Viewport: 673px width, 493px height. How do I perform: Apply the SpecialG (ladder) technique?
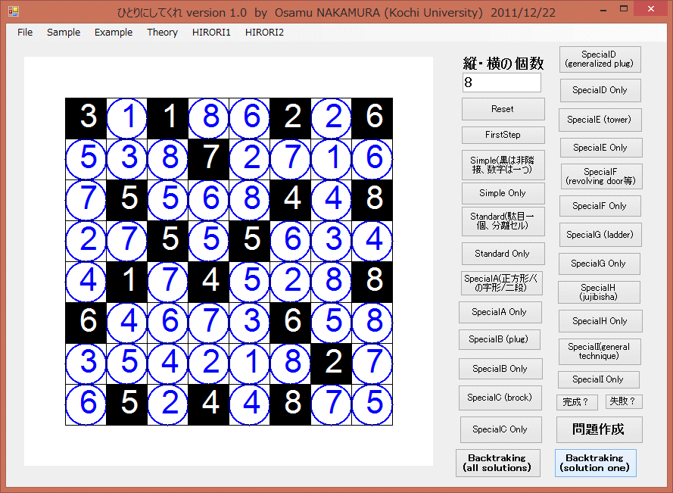click(600, 235)
